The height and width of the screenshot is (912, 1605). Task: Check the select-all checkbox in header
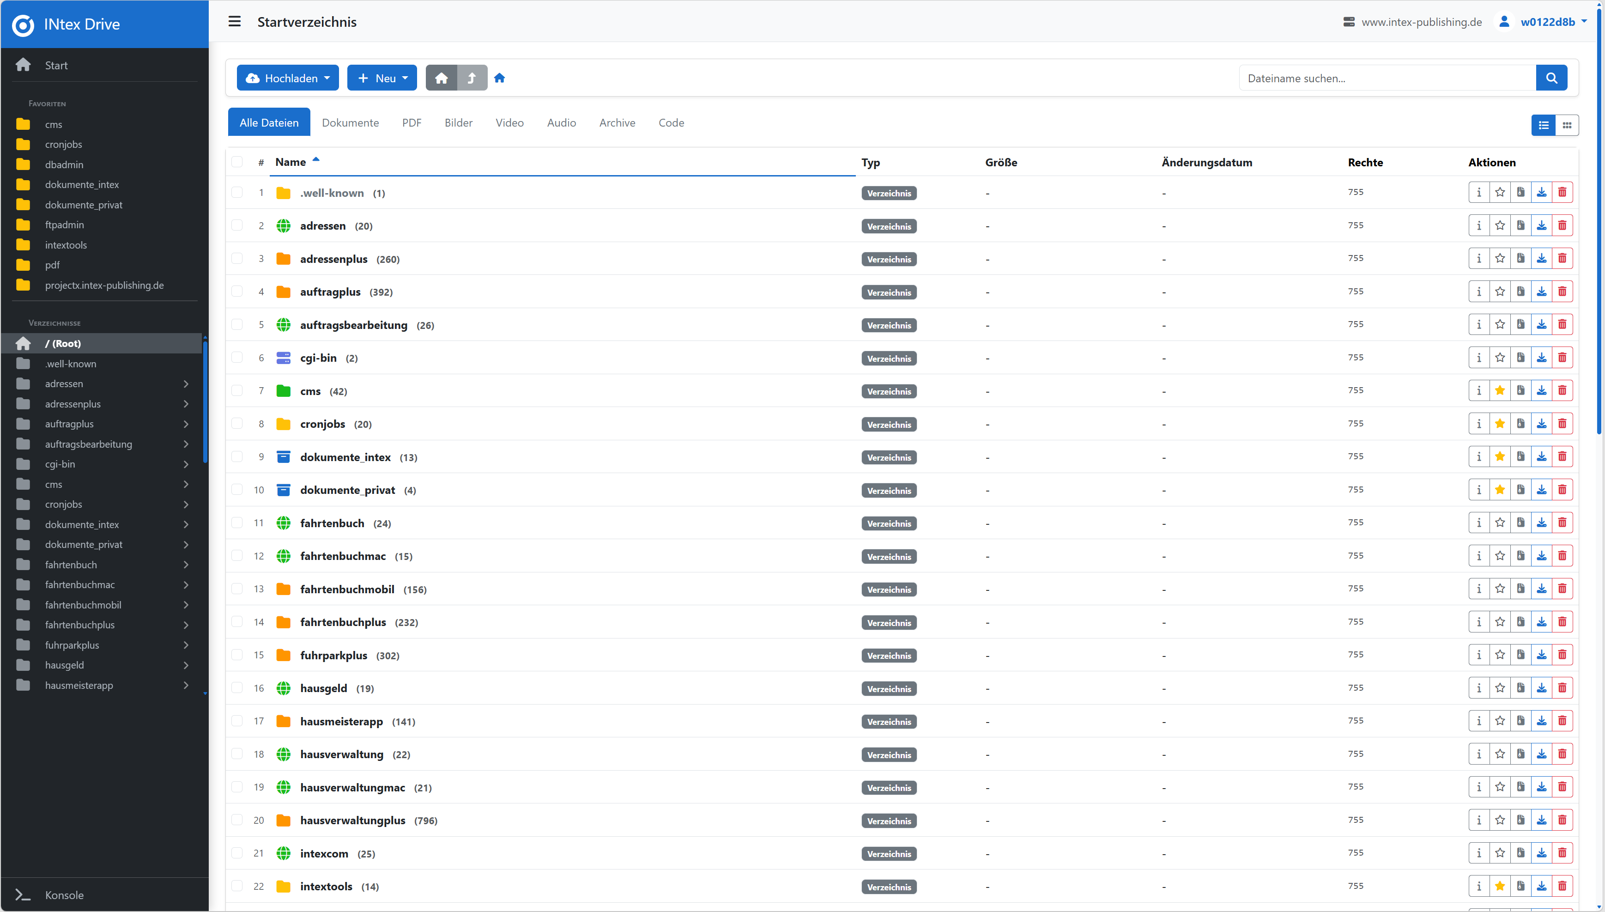pyautogui.click(x=236, y=162)
